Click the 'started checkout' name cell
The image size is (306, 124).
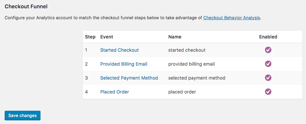click(x=187, y=50)
